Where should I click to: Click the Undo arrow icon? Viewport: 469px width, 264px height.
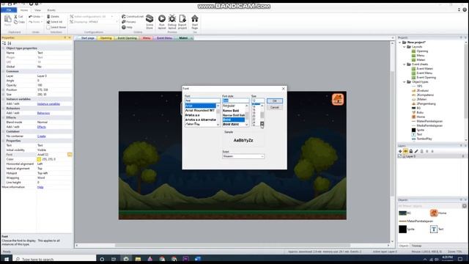pyautogui.click(x=30, y=16)
